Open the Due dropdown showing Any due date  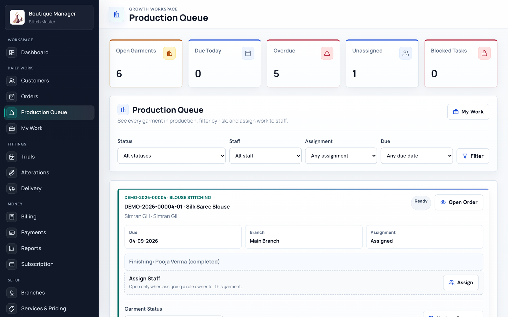tap(417, 156)
